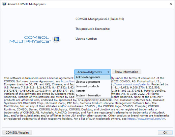The image size is (175, 137).
Task: Open the COMSOL Website button
Action: [17, 132]
